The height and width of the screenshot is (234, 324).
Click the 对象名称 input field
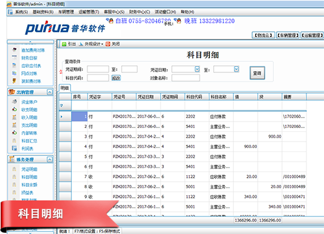click(x=186, y=78)
